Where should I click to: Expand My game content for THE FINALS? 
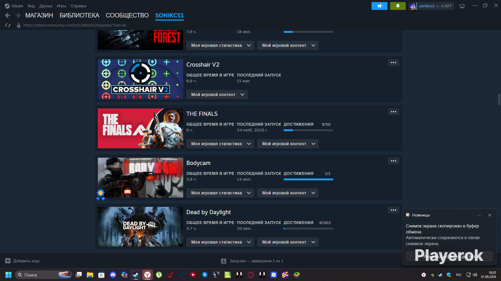coord(288,144)
